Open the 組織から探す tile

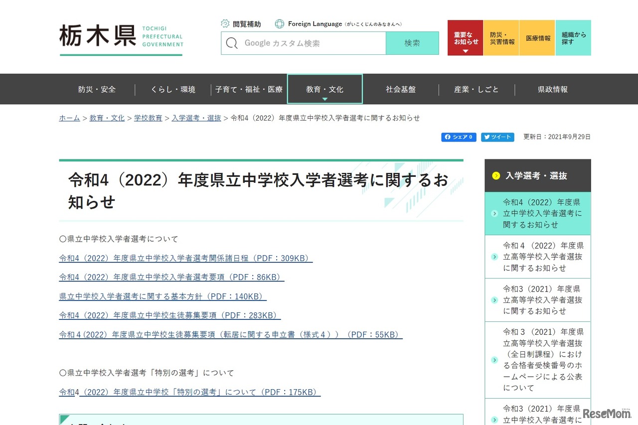[573, 37]
